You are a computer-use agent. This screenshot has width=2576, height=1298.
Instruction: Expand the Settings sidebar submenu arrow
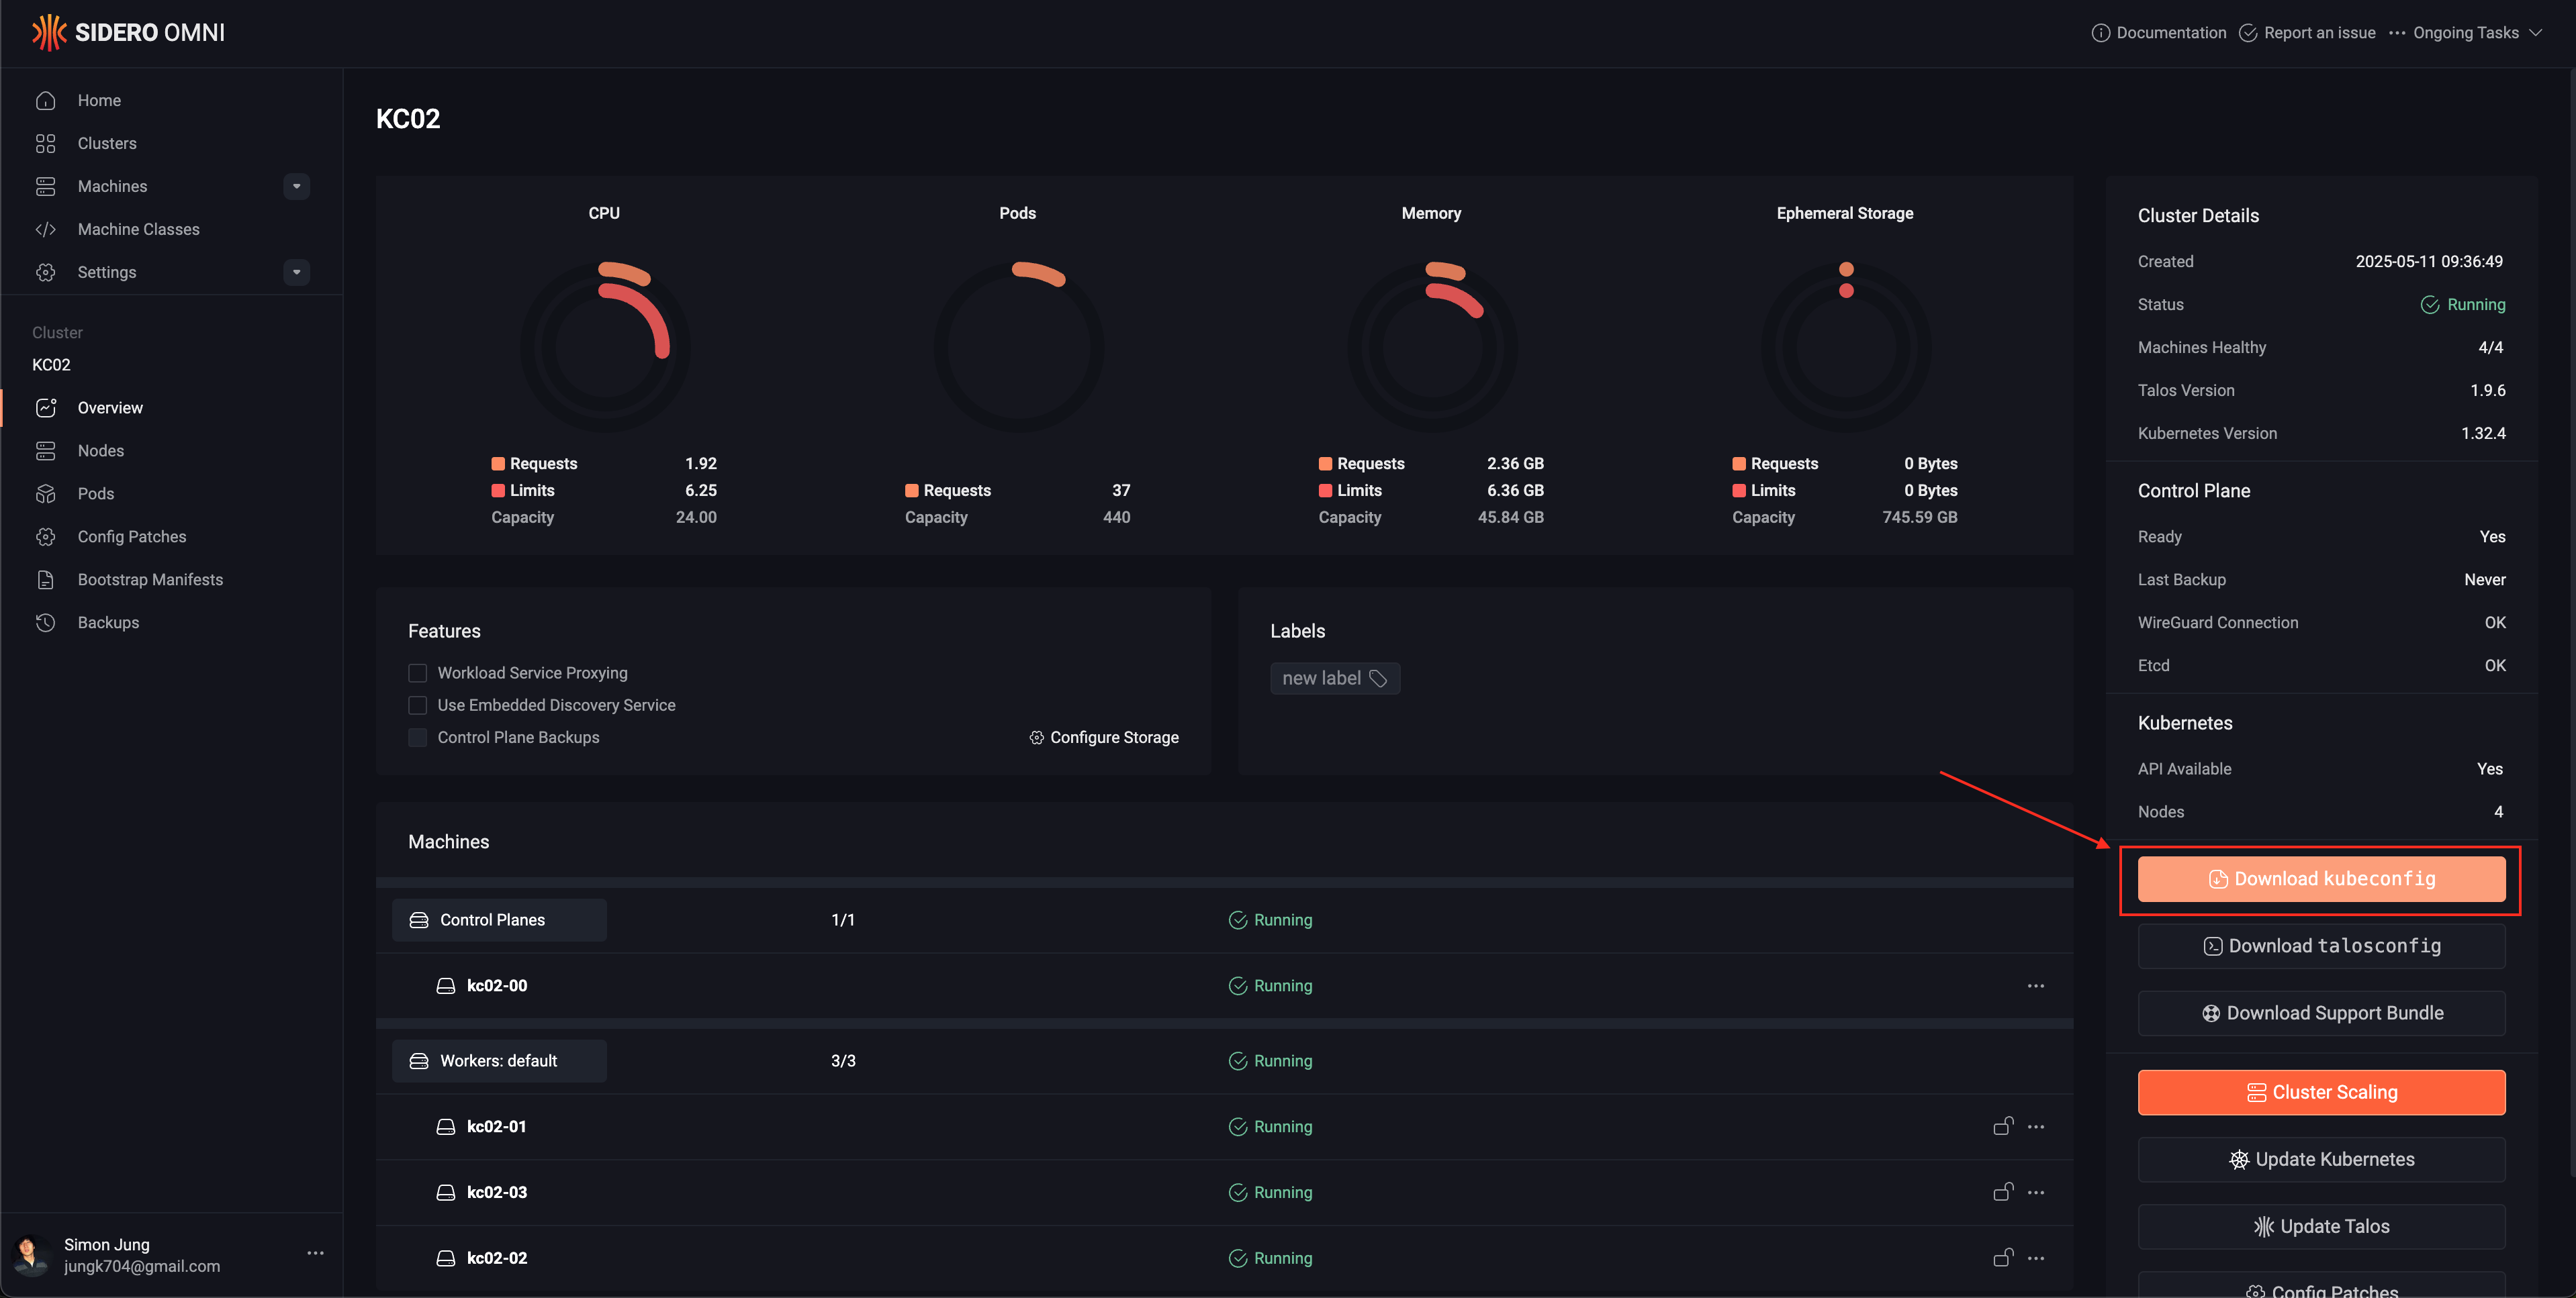coord(296,272)
